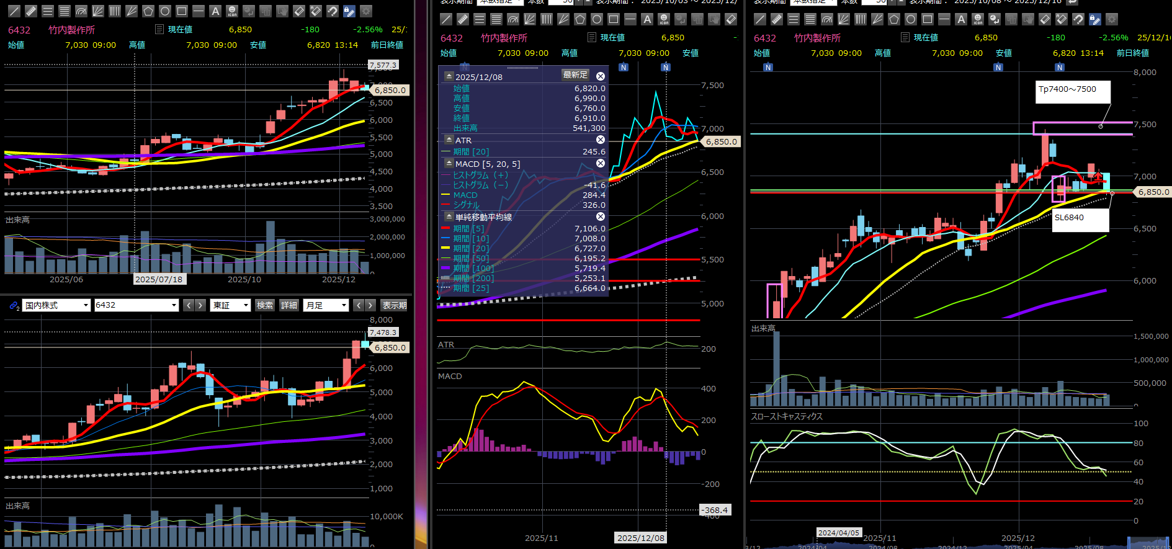
Task: Remove the ATR indicator with its X button
Action: 600,140
